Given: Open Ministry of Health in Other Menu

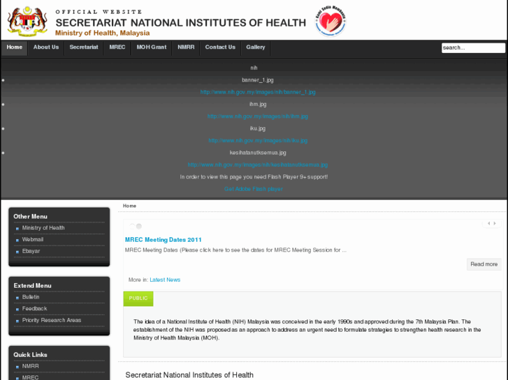Looking at the screenshot, I should point(43,228).
